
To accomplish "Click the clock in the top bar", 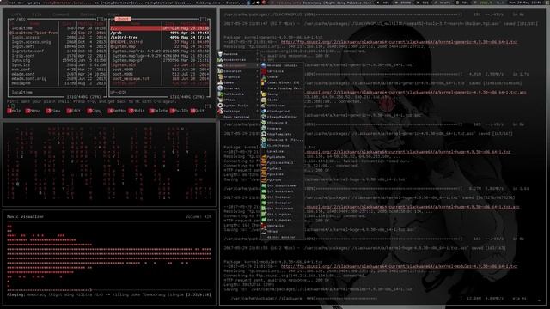I will click(x=526, y=2).
